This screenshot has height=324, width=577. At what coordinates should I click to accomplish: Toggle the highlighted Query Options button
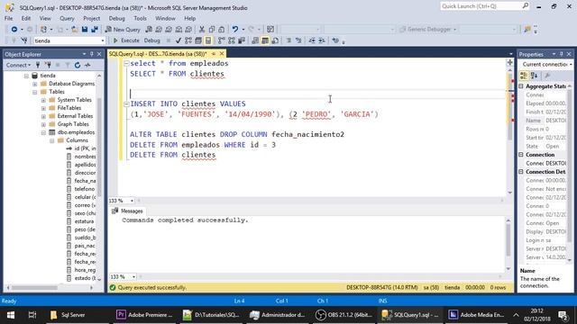click(x=208, y=40)
